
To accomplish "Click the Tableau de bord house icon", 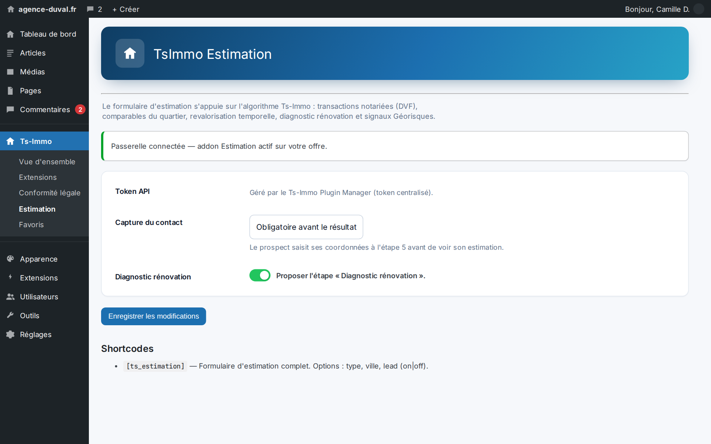I will click(x=10, y=34).
